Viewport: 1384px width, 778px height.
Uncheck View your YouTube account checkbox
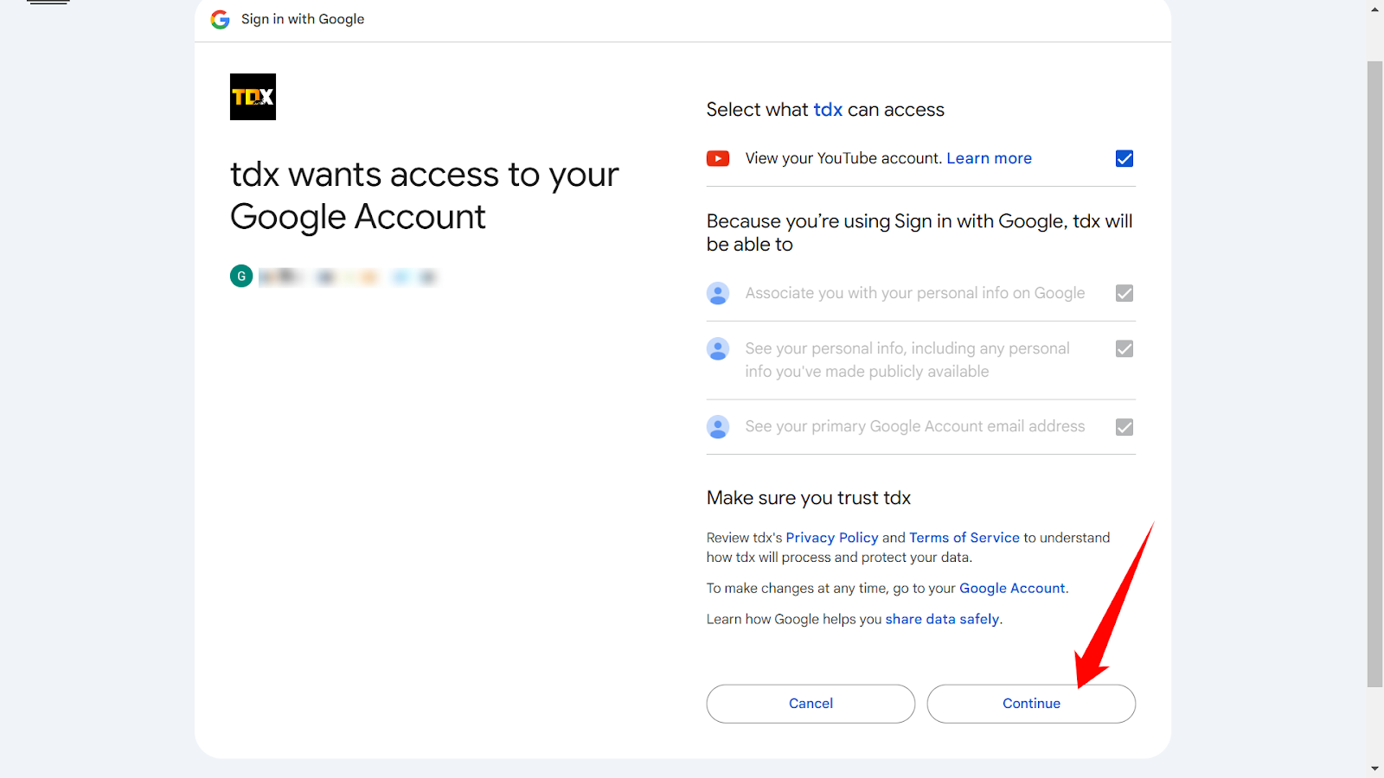point(1124,158)
